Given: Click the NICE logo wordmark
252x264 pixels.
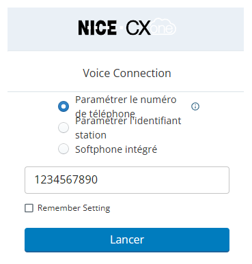Looking at the screenshot, I should pyautogui.click(x=98, y=28).
